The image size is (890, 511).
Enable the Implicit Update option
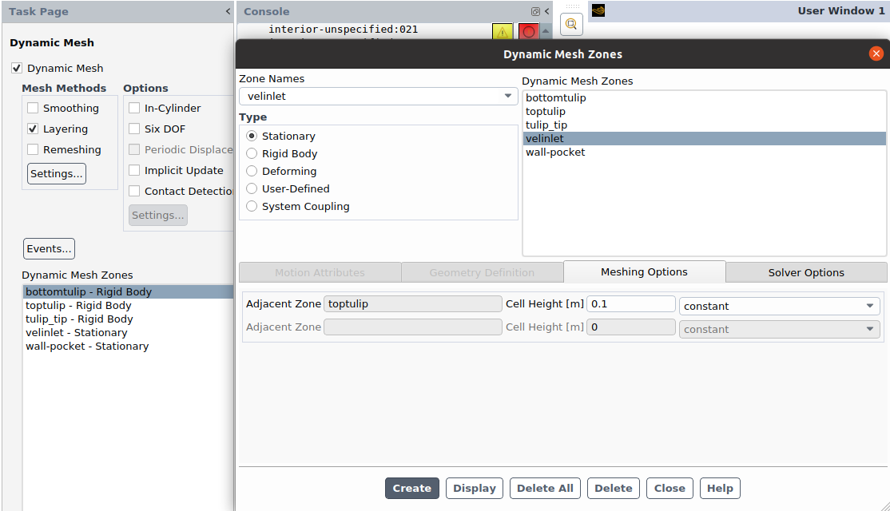[x=134, y=170]
